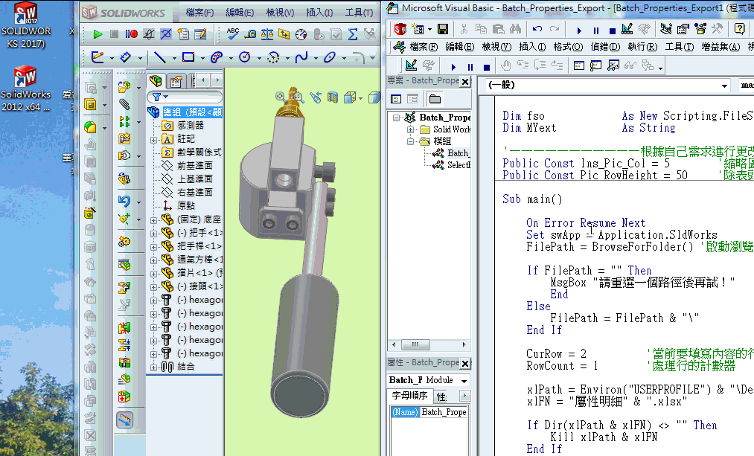Expand the 把手桿<1> component node
754x456 pixels.
154,246
